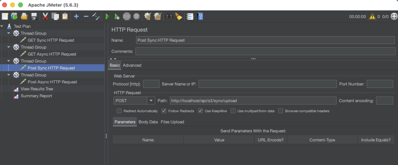Enable Use multipart/form-data checkbox
This screenshot has width=398, height=165.
(x=233, y=111)
